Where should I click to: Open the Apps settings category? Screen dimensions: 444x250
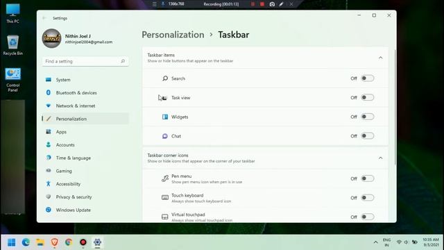(x=85, y=132)
